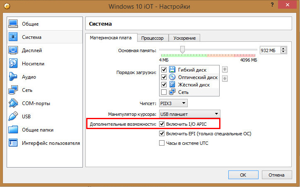This screenshot has height=187, width=300.
Task: Select USB settings category label
Action: (x=26, y=117)
